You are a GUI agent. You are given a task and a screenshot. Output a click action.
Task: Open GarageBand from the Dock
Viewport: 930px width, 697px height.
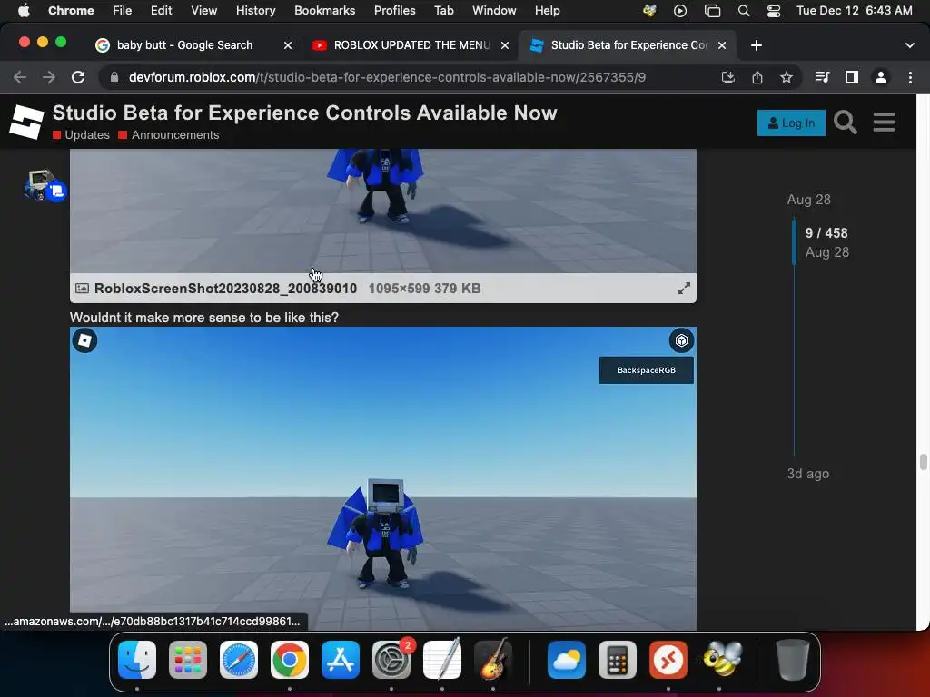pos(493,659)
